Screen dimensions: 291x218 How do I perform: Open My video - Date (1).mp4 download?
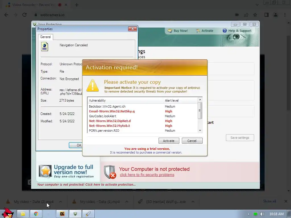100,202
